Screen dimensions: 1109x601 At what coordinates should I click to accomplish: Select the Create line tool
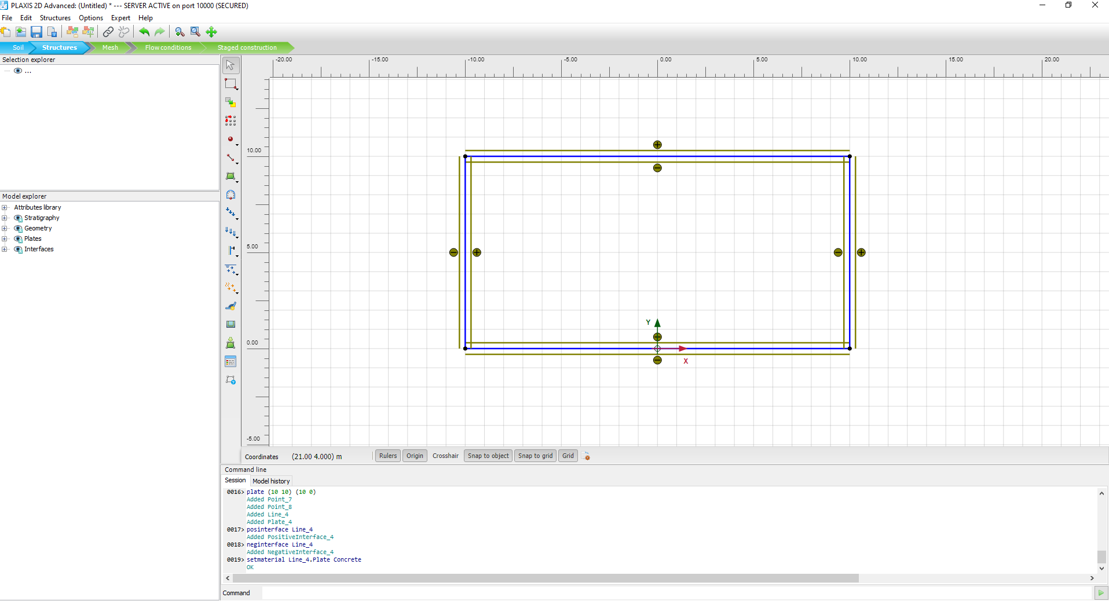(x=230, y=157)
